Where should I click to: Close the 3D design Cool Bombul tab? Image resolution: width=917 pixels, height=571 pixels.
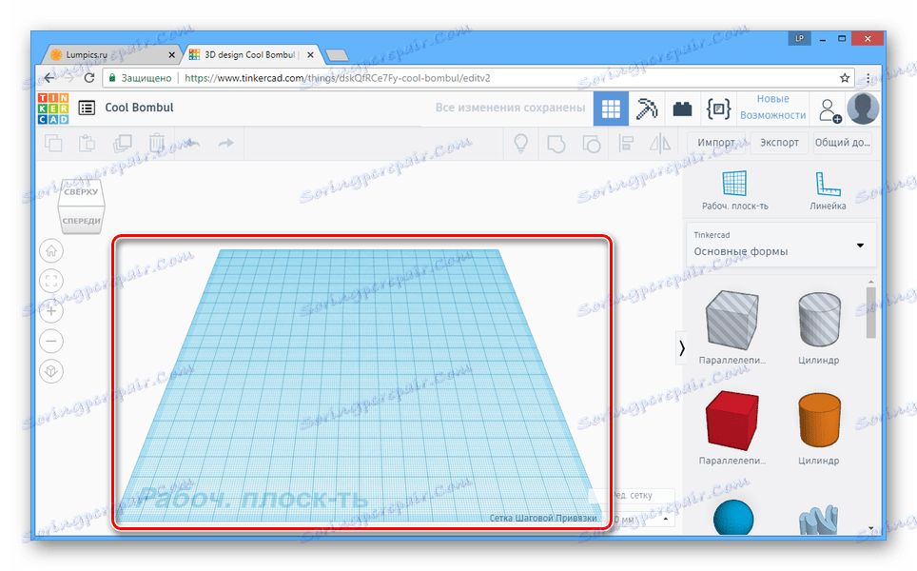[x=310, y=55]
